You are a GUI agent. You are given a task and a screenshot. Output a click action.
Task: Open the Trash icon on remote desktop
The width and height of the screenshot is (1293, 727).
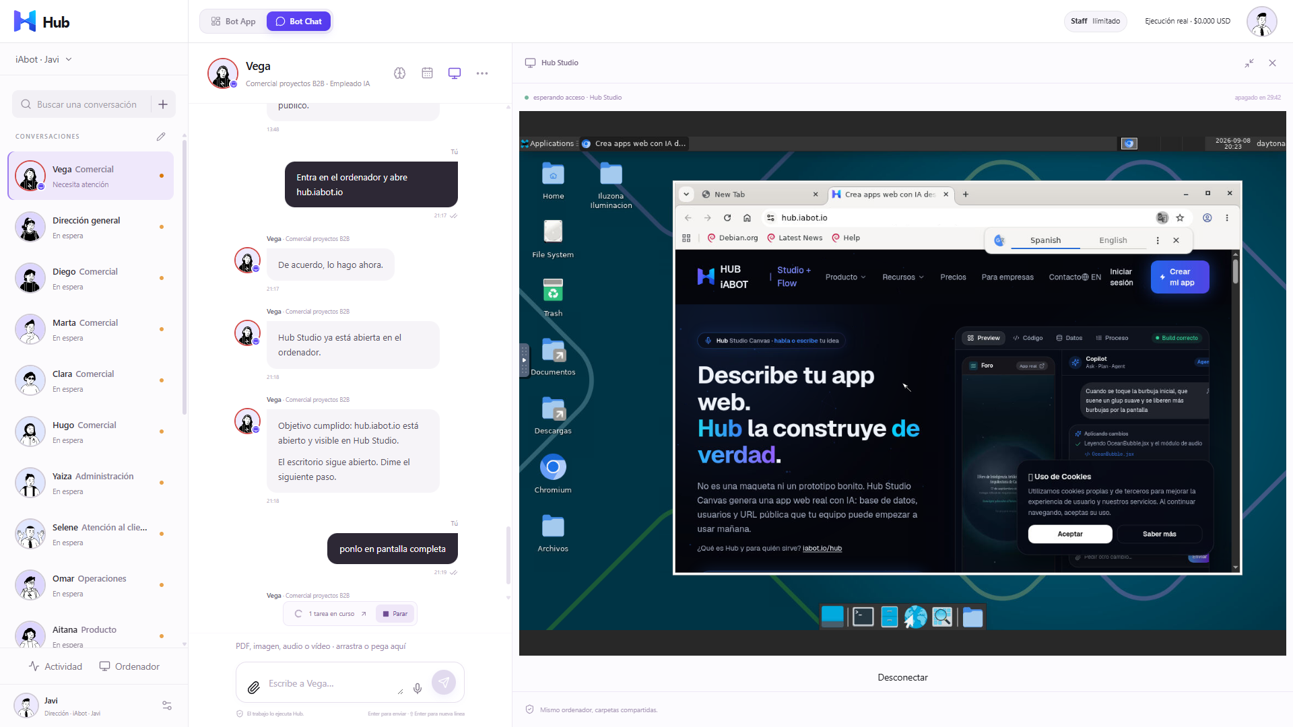tap(553, 297)
